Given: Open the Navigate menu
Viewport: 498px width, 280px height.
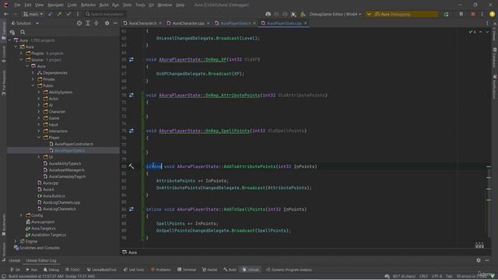Looking at the screenshot, I should point(55,5).
